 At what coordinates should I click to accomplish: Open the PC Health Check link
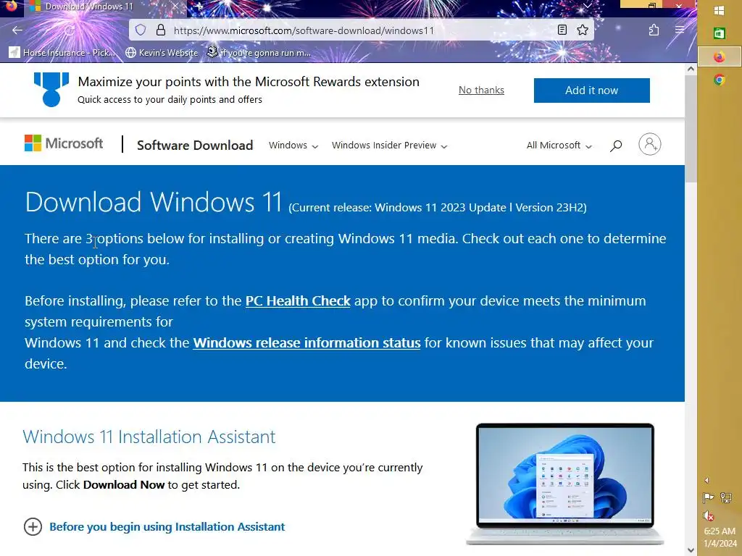coord(298,300)
